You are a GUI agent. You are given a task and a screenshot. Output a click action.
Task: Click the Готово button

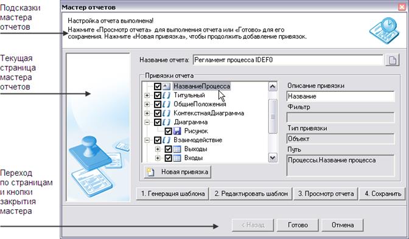tap(298, 225)
